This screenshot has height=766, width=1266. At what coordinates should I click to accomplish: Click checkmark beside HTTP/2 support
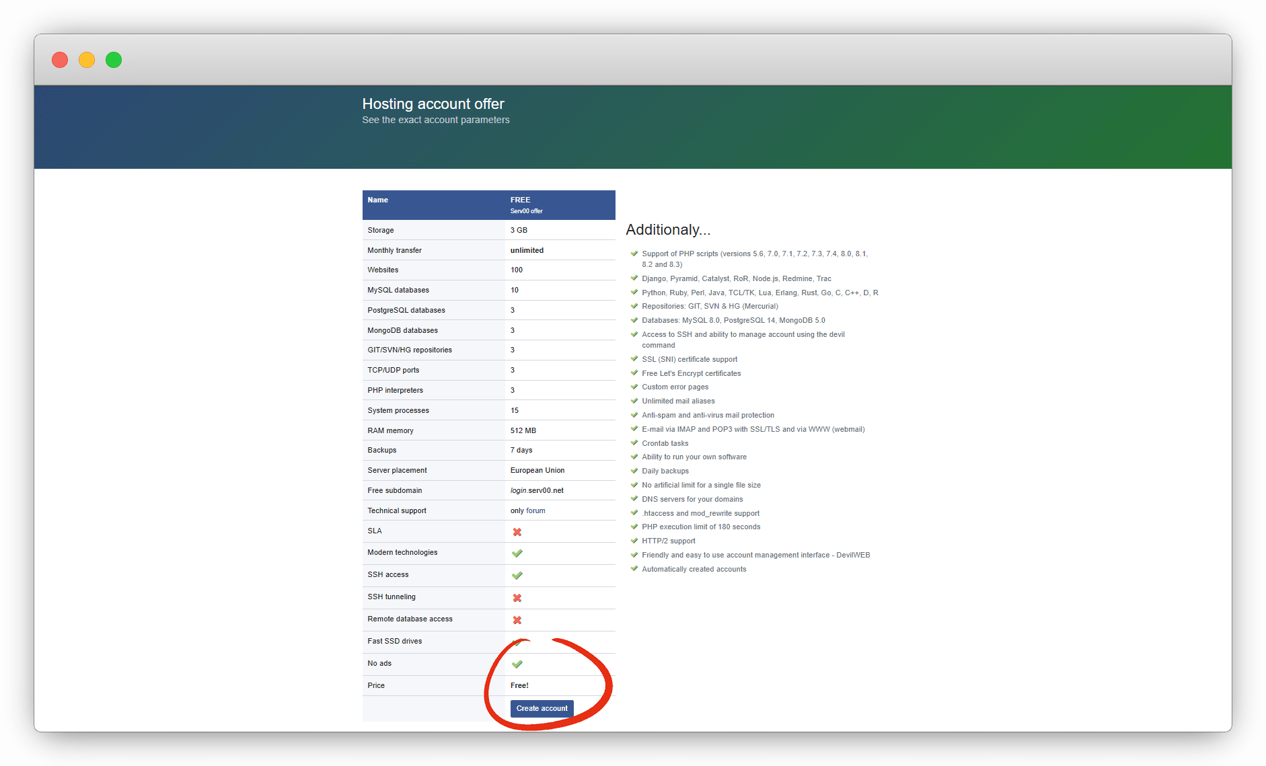pos(634,540)
